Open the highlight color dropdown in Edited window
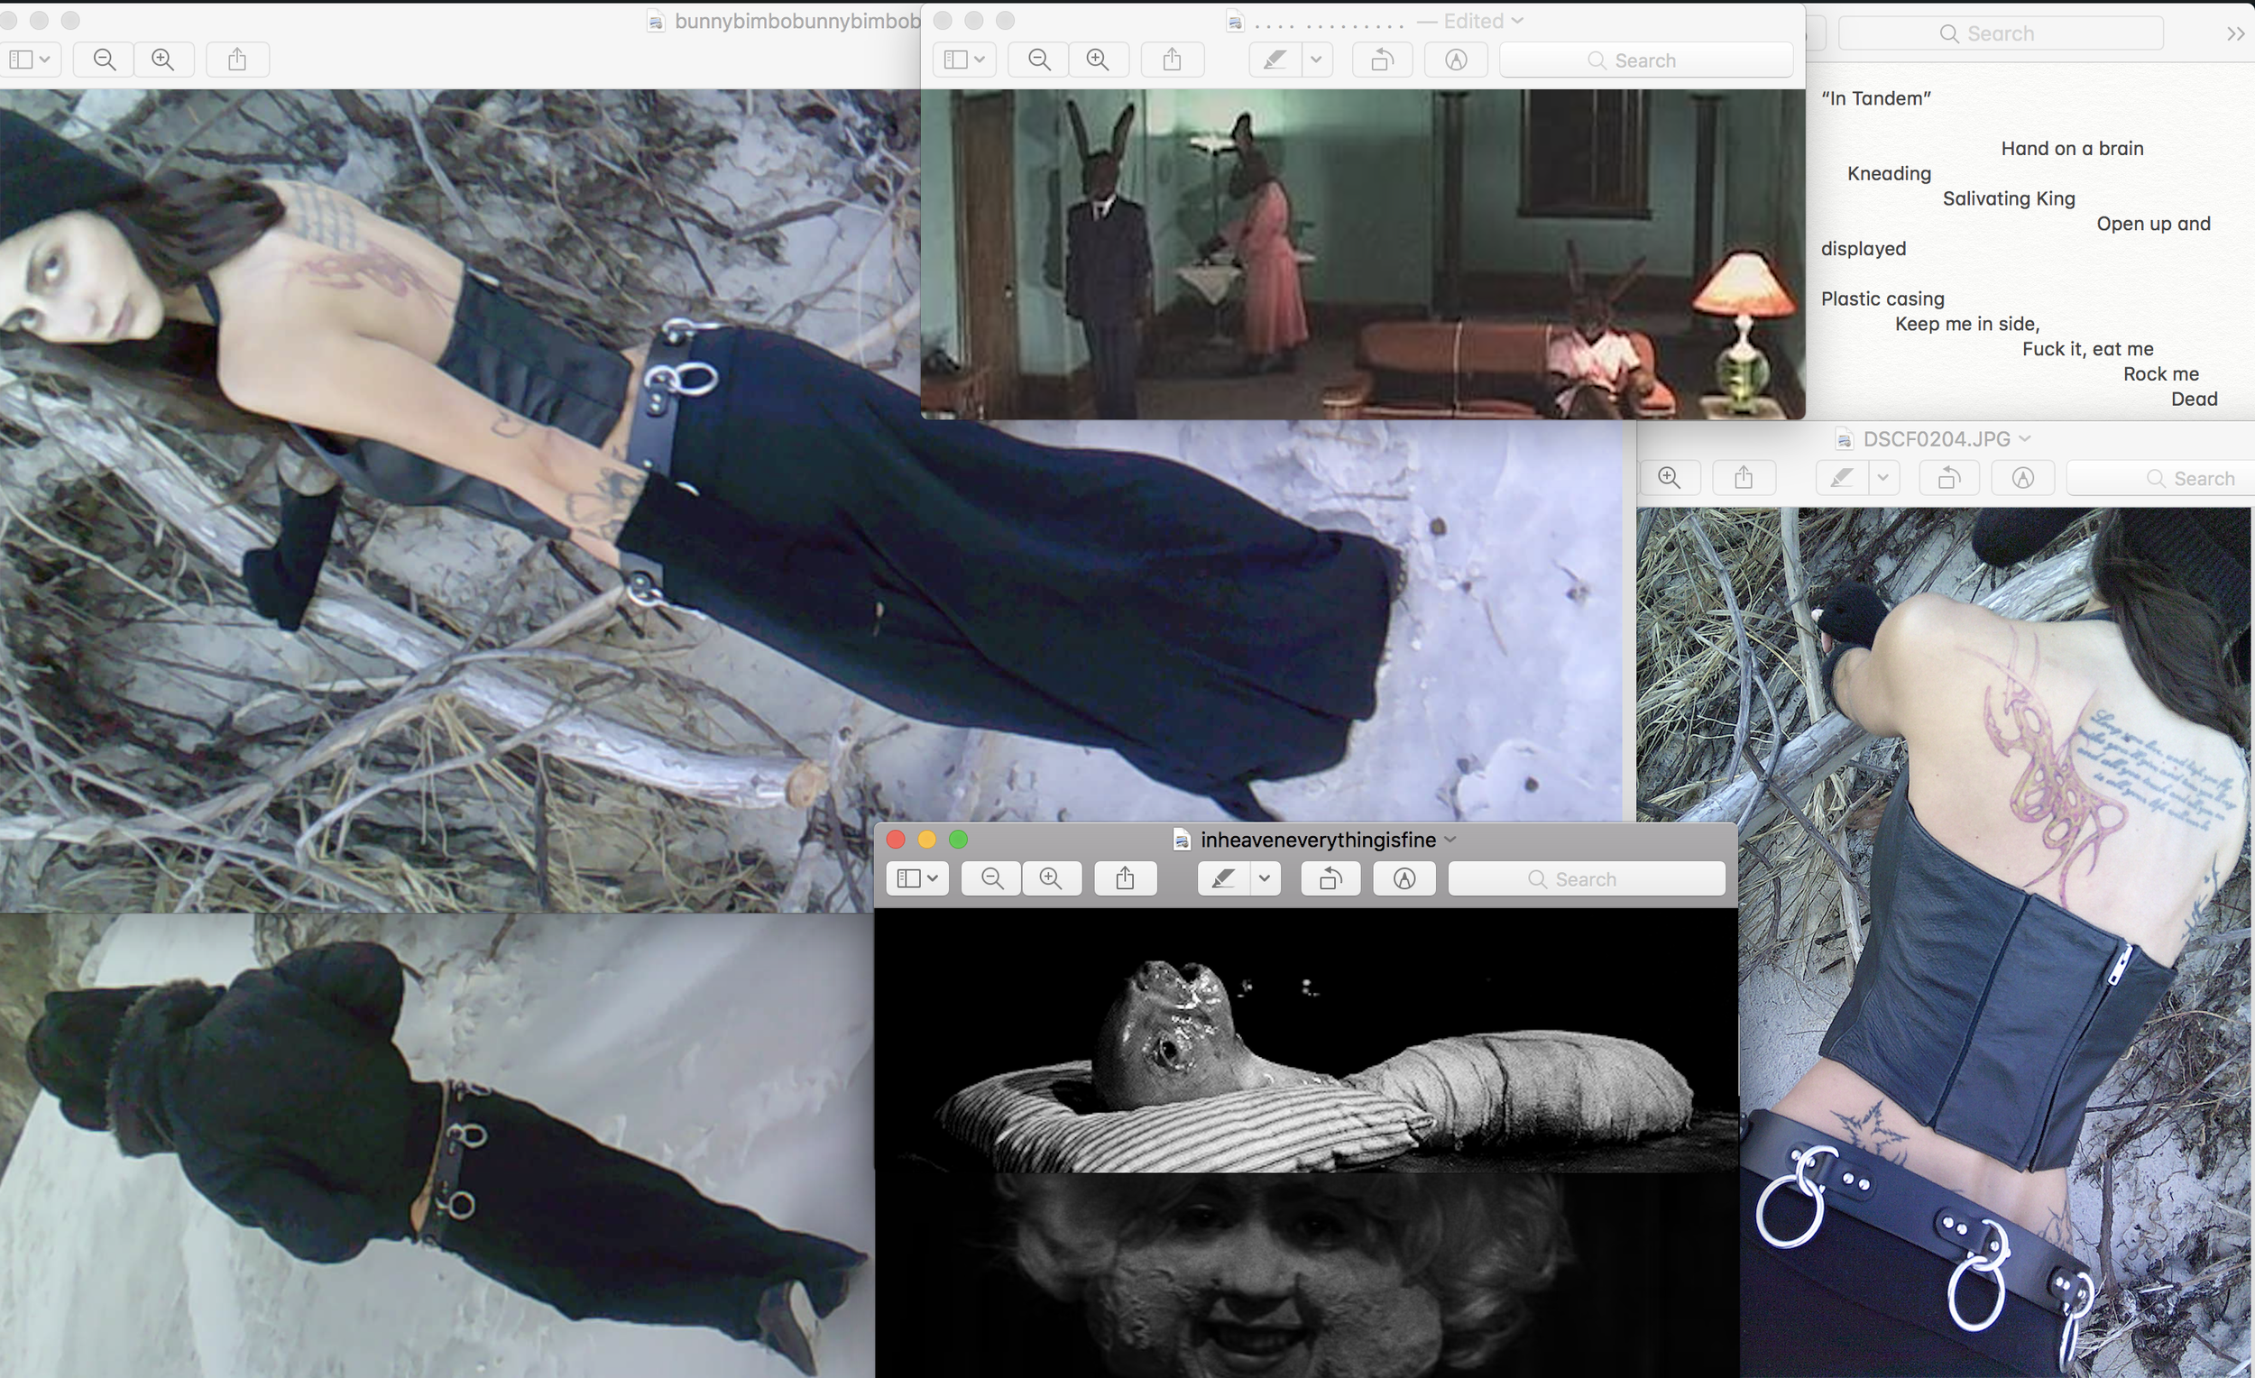Image resolution: width=2255 pixels, height=1378 pixels. click(1317, 60)
